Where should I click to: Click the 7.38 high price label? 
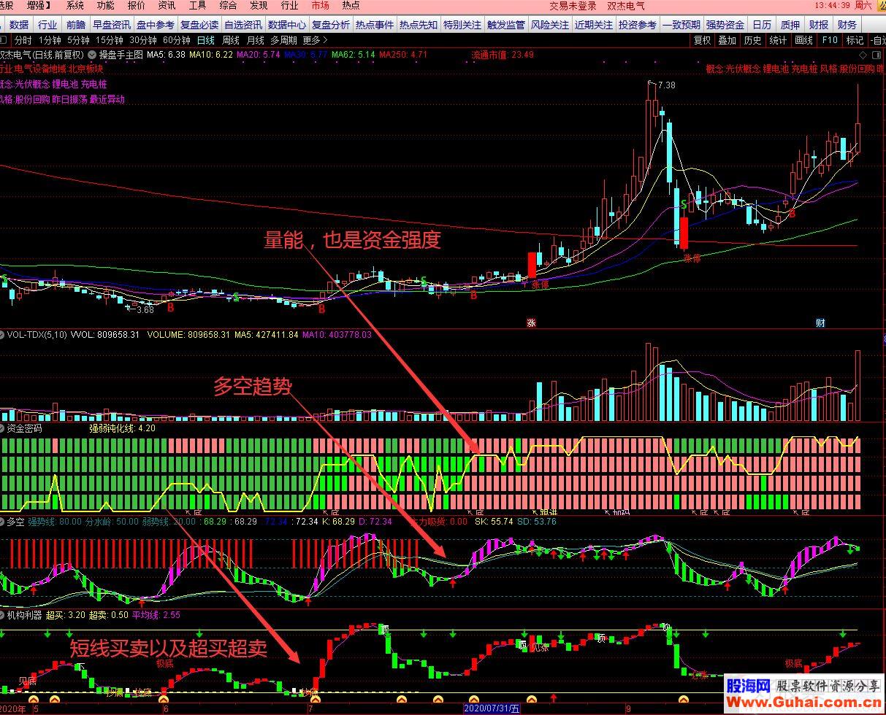[x=667, y=85]
